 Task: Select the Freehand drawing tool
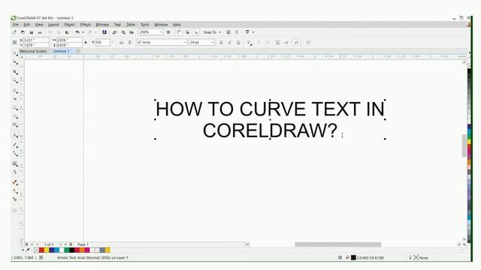click(x=15, y=91)
